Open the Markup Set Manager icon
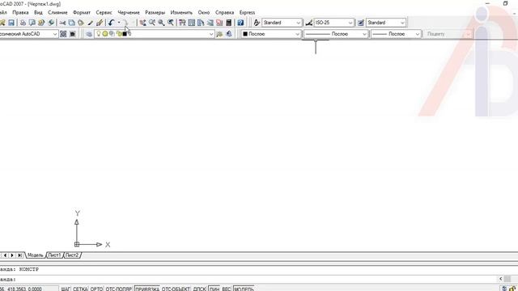This screenshot has width=518, height=291. click(x=219, y=23)
